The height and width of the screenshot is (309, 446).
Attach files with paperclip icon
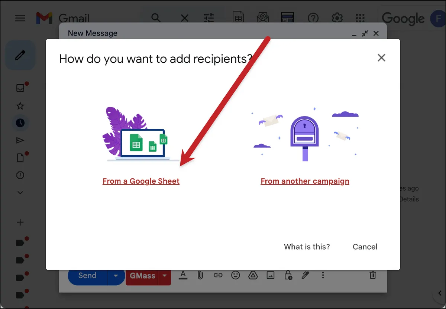coord(200,275)
